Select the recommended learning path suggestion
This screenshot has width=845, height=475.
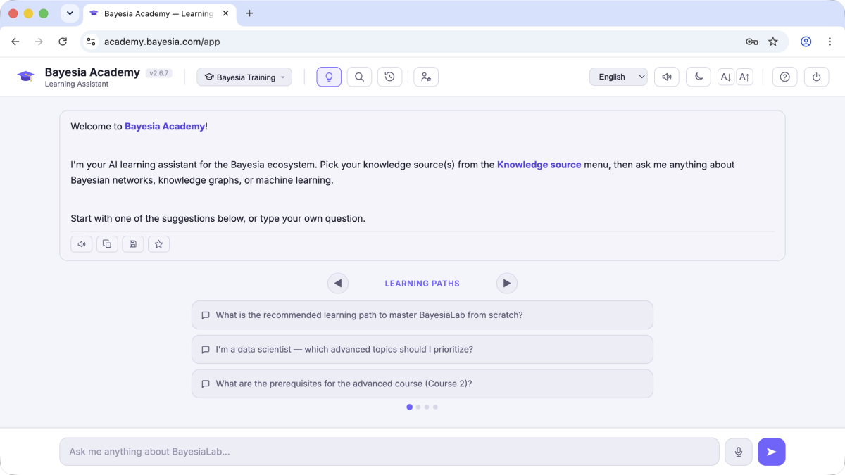click(423, 315)
